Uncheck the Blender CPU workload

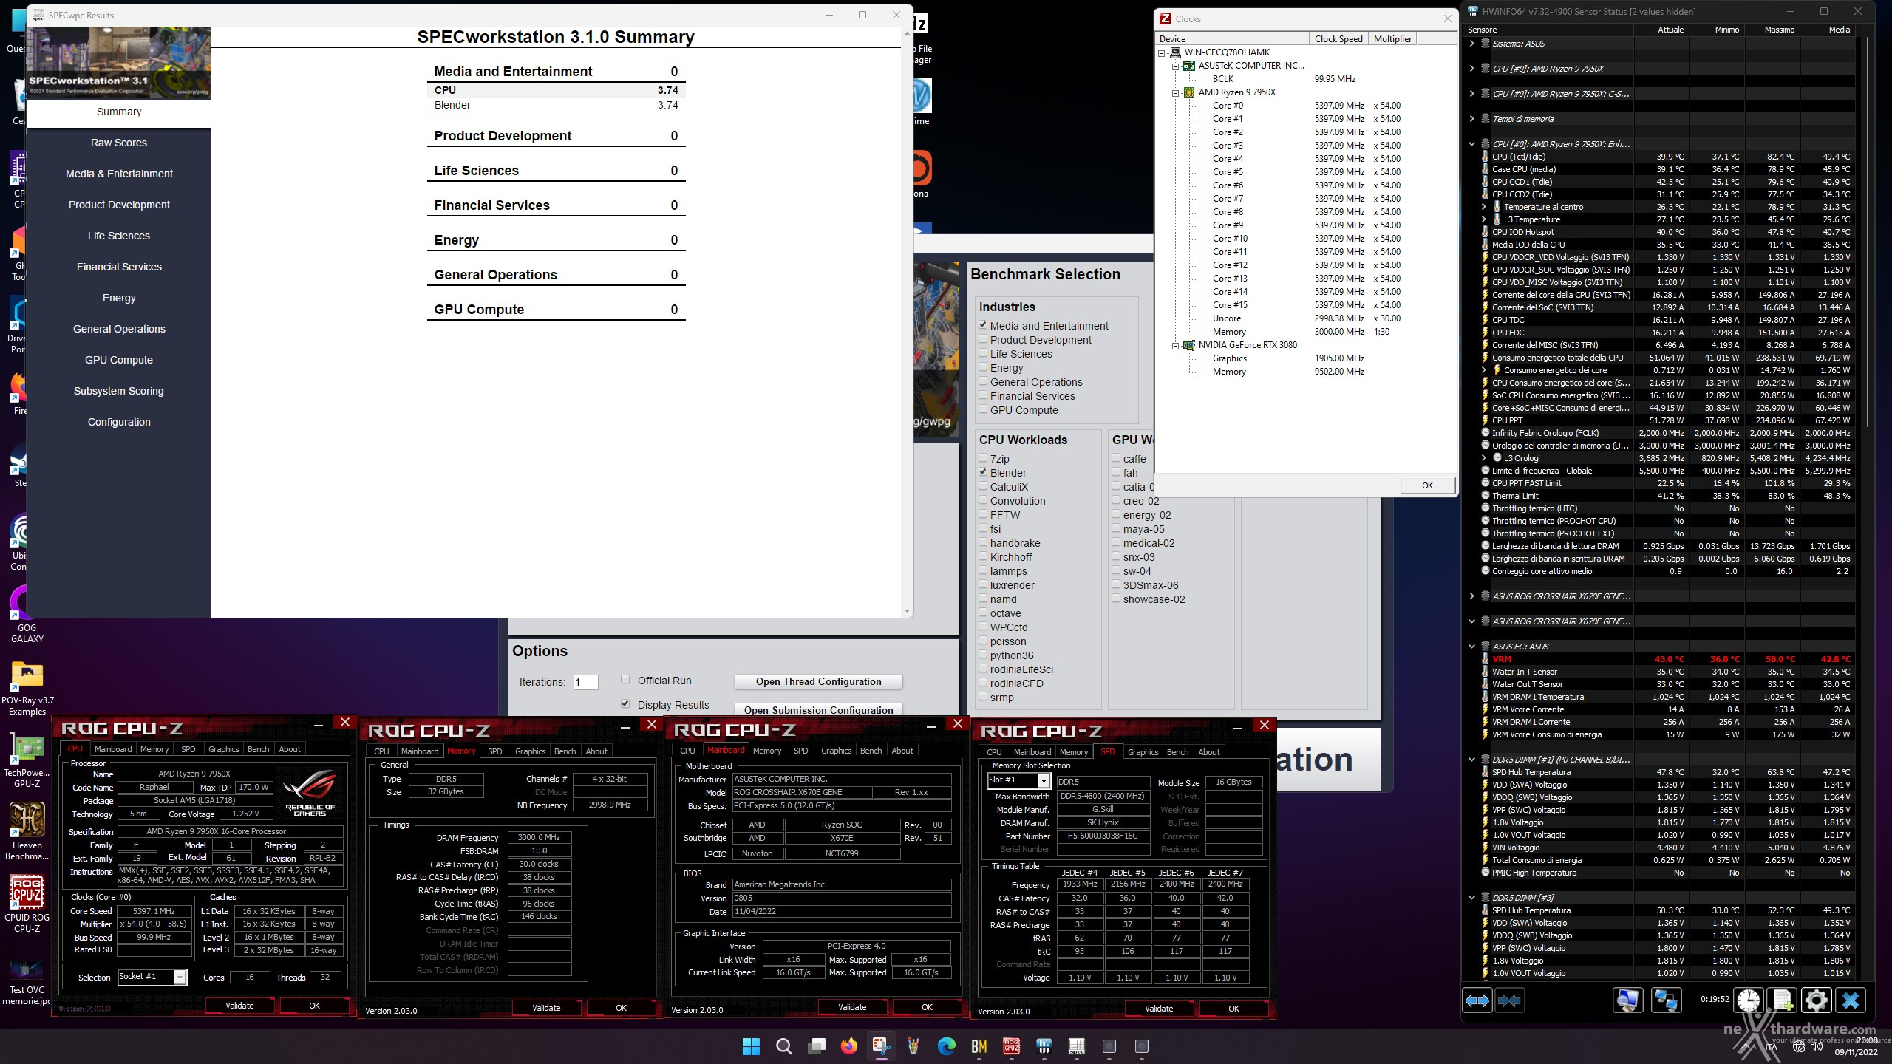tap(983, 472)
